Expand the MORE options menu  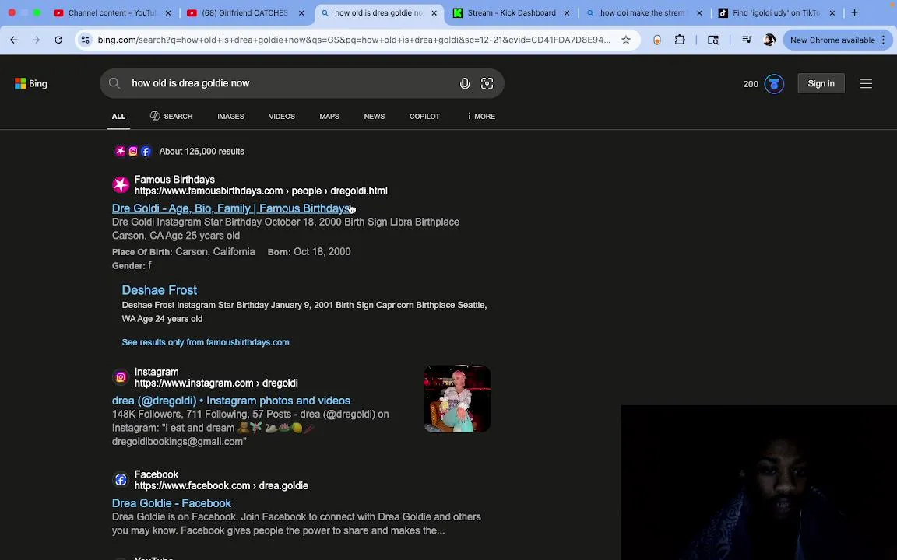pyautogui.click(x=481, y=116)
